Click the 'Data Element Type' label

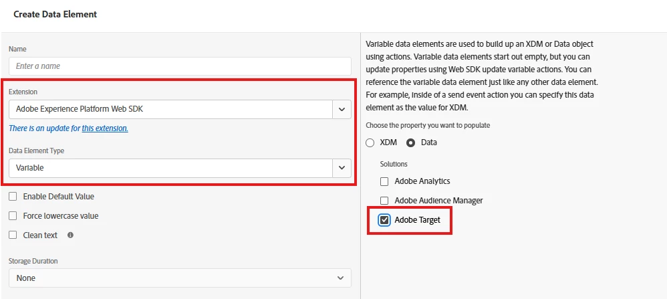pyautogui.click(x=37, y=151)
